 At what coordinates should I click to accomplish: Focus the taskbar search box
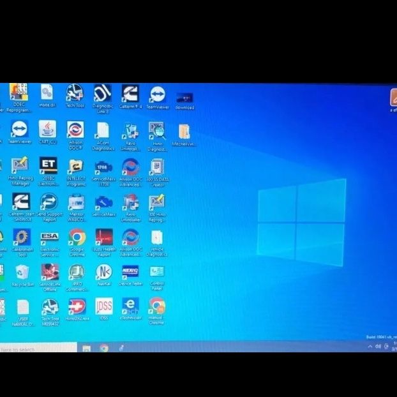pos(38,348)
